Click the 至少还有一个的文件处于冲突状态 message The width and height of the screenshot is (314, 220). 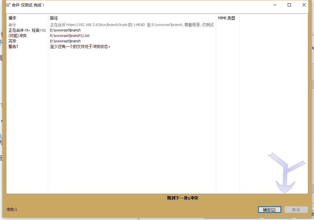pyautogui.click(x=80, y=47)
